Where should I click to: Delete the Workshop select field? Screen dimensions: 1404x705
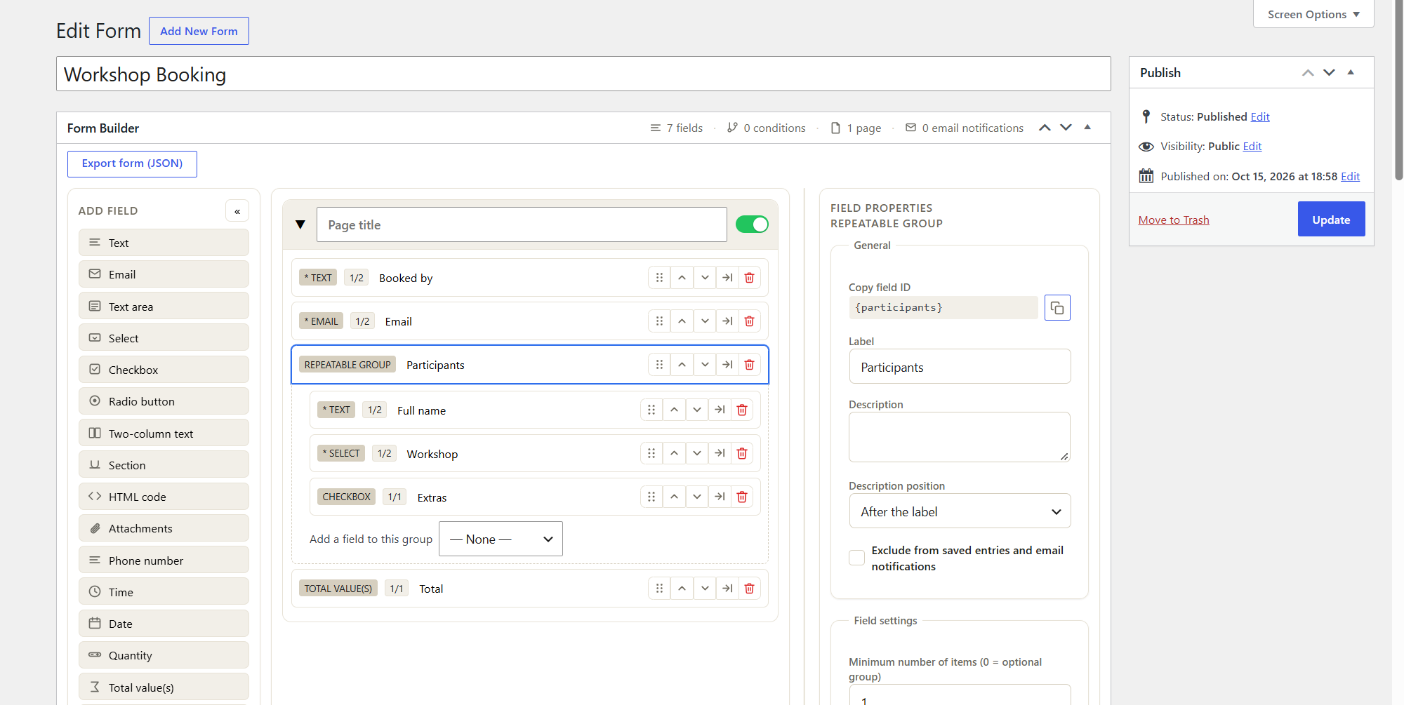tap(742, 453)
